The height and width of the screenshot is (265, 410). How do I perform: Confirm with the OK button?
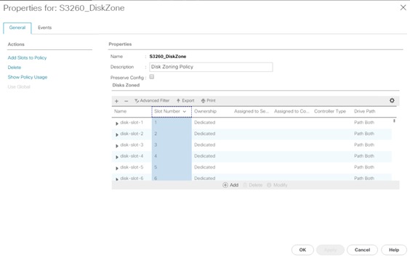302,250
